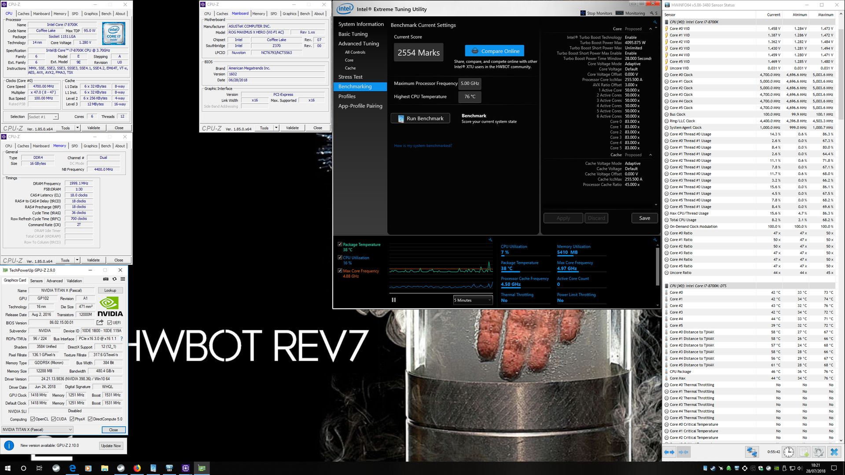The image size is (845, 475).
Task: Click HWiNFO logging sheet plus icon
Action: (804, 452)
